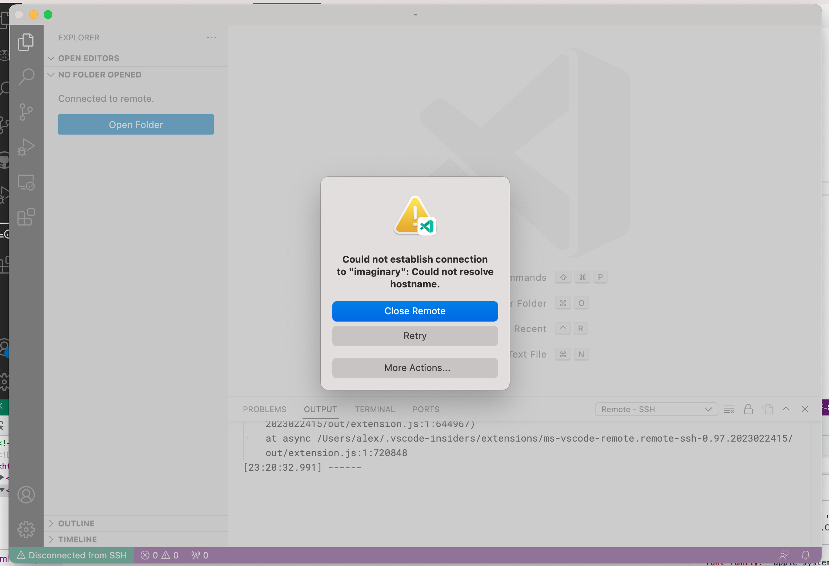Click the Retry button
Screen dimensions: 829x566
pos(414,336)
